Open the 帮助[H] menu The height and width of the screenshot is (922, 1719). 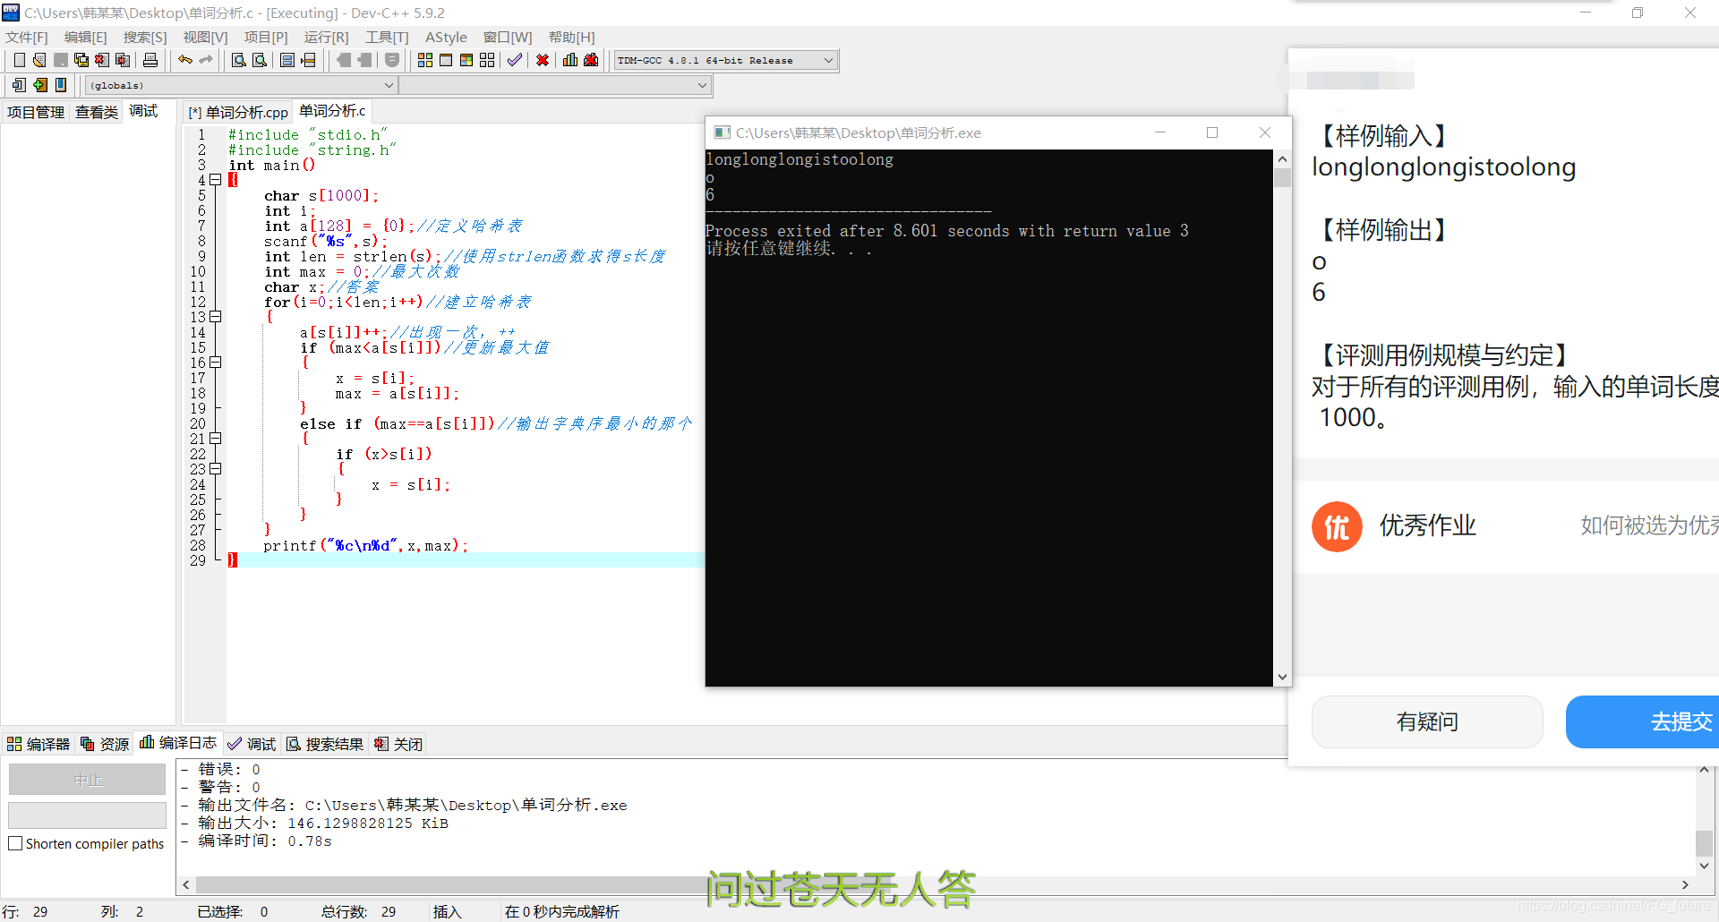tap(571, 37)
